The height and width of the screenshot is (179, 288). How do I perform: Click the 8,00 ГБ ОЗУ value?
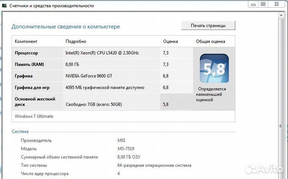coord(129,157)
